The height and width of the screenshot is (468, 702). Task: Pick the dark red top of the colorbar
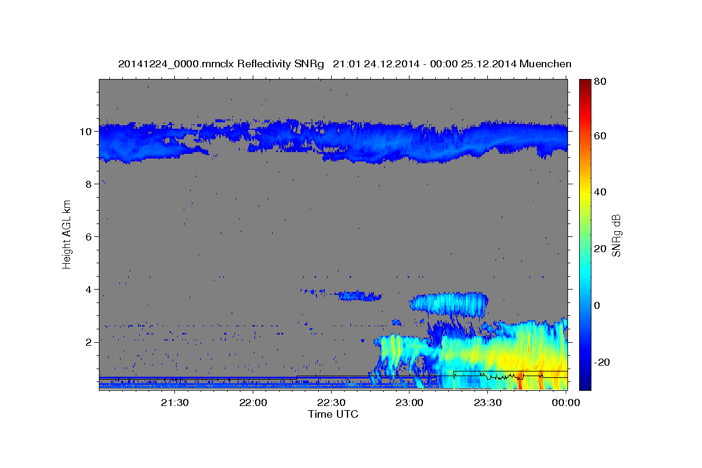click(x=584, y=85)
